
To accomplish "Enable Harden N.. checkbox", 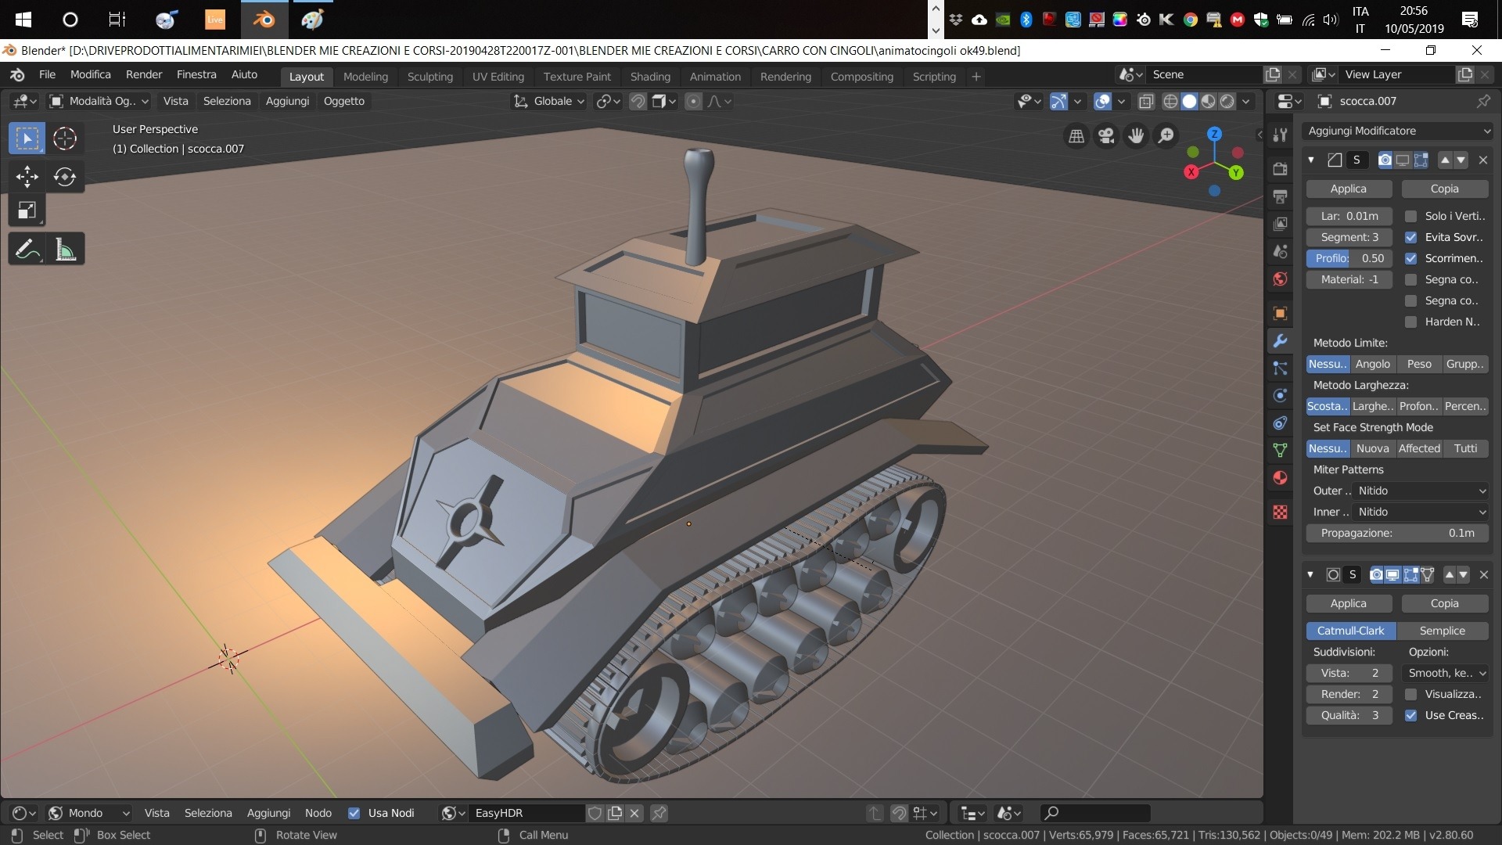I will (x=1410, y=322).
